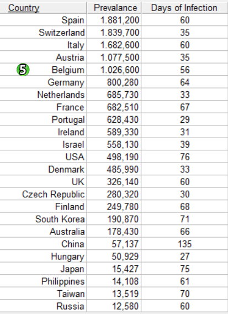This screenshot has height=314, width=228.
Task: Click the Days of Infection column header
Action: [x=184, y=8]
